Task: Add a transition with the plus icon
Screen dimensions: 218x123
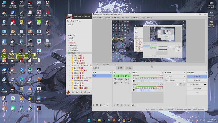Action: tap(177, 84)
